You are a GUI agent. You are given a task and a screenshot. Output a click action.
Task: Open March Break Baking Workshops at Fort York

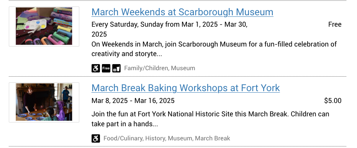tap(185, 88)
